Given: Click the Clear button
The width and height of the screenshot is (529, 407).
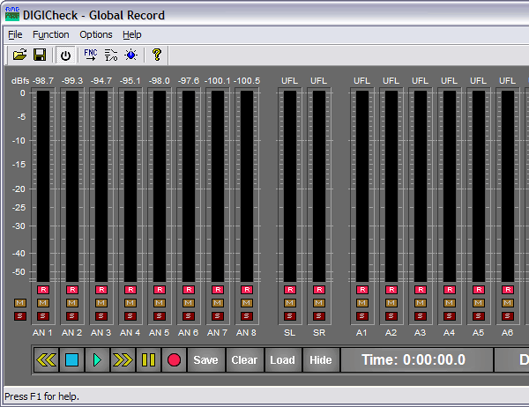Looking at the screenshot, I should coord(244,359).
